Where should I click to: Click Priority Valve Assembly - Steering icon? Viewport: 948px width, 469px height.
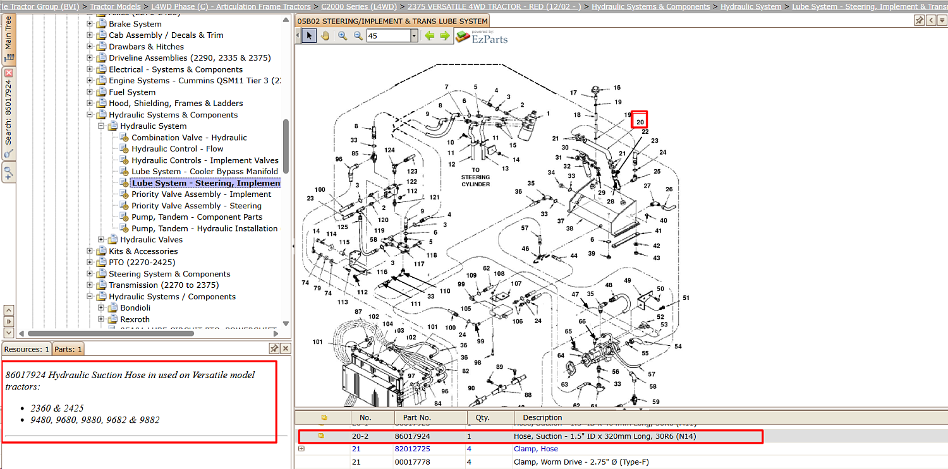[x=124, y=206]
